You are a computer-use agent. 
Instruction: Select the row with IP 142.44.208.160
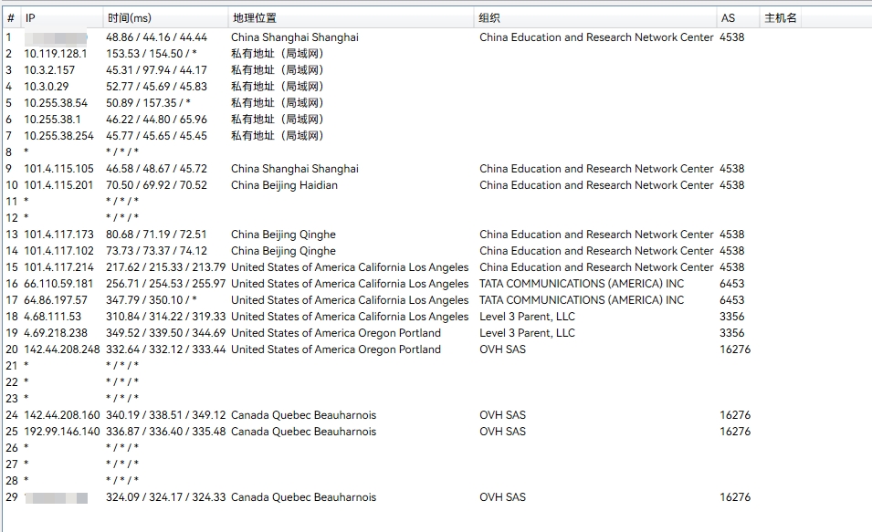[x=61, y=415]
